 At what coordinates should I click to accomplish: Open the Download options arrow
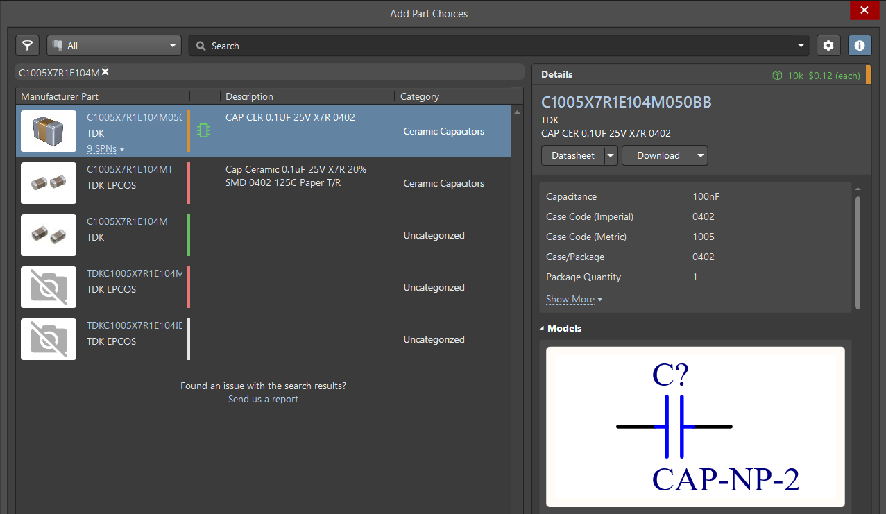click(x=701, y=156)
